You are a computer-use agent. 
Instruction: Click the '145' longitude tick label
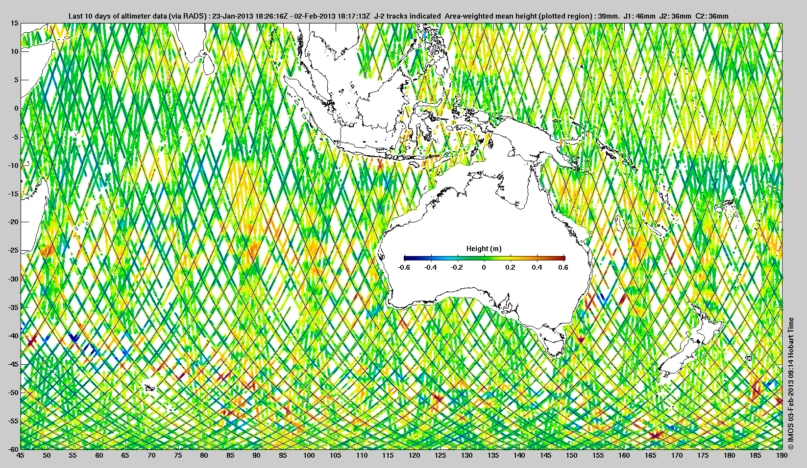[545, 455]
